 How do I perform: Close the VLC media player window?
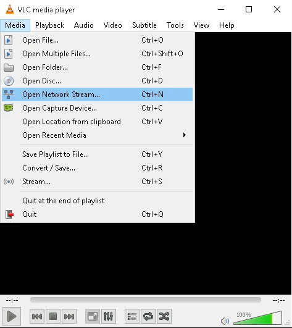click(277, 9)
